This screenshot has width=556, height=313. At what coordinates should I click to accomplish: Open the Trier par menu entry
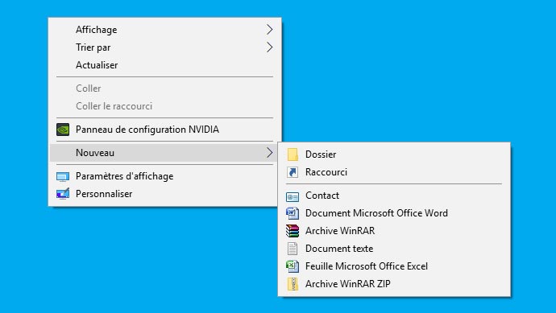(x=165, y=47)
